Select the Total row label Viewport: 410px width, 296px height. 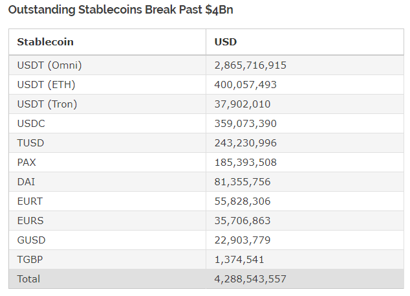28,279
